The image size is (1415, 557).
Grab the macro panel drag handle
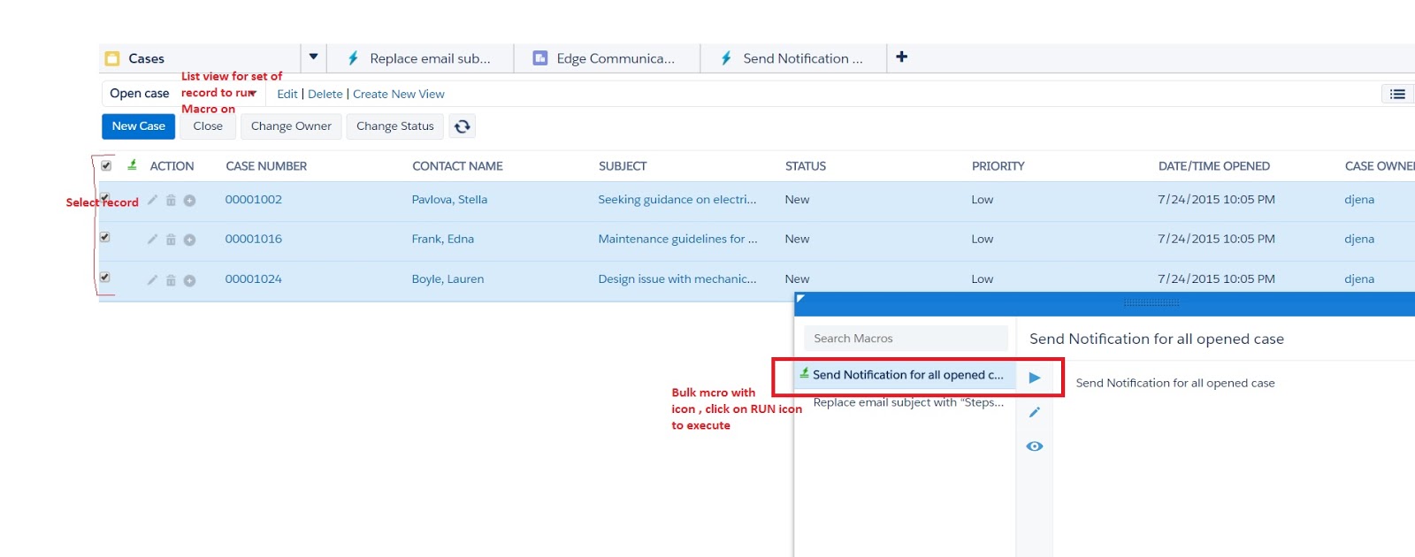click(x=1151, y=302)
